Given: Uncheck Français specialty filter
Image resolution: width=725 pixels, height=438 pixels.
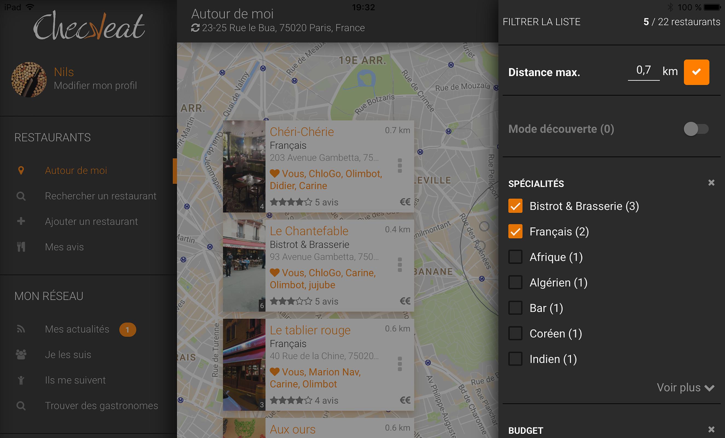Looking at the screenshot, I should [515, 232].
